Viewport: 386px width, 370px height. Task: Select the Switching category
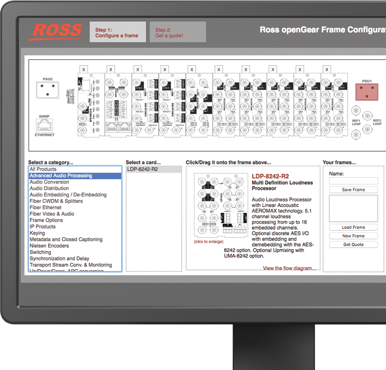pyautogui.click(x=75, y=253)
